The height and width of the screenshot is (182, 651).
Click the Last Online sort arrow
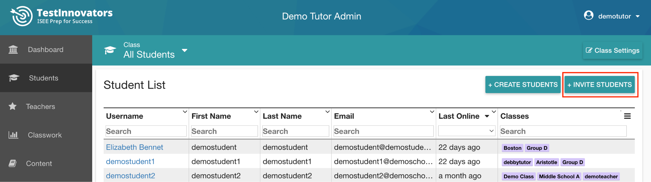tap(487, 116)
